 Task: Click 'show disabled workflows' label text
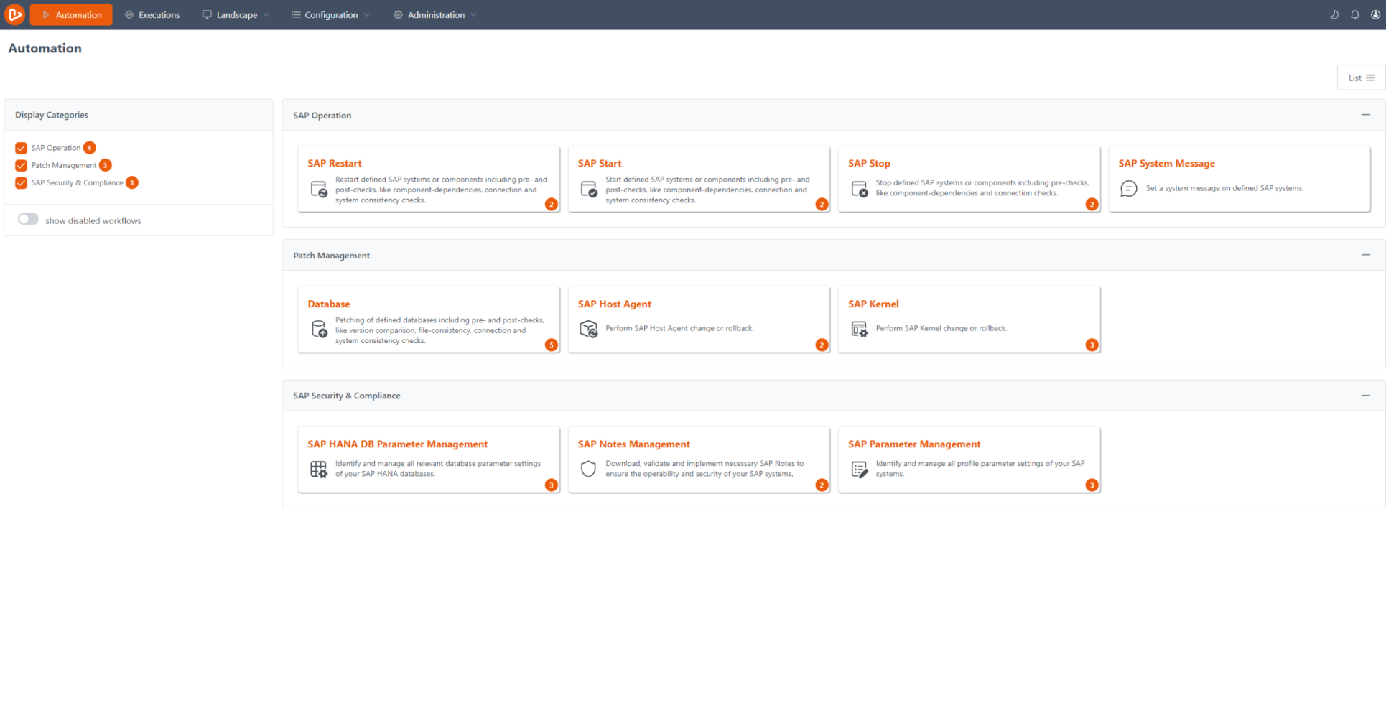[x=93, y=220]
